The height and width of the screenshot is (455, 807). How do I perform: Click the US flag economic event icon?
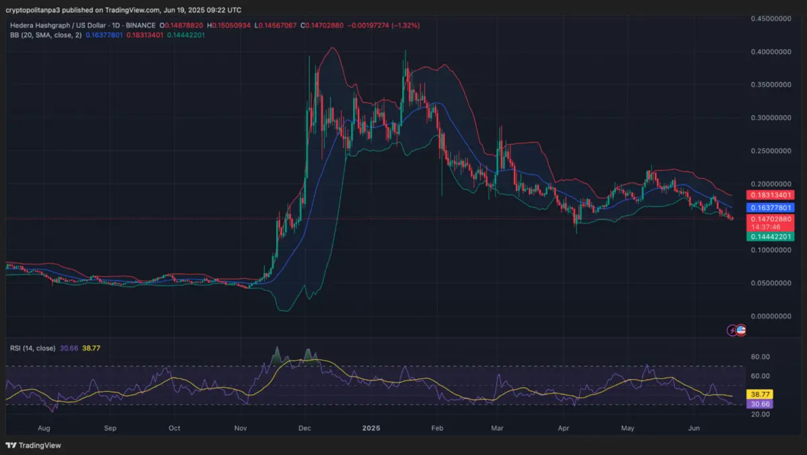pyautogui.click(x=741, y=330)
